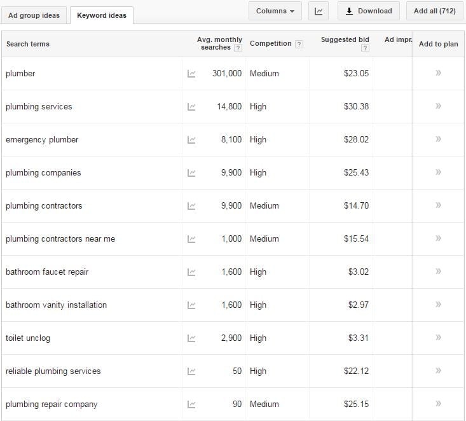Add bathroom faucet repair to plan
This screenshot has height=421, width=466.
pyautogui.click(x=438, y=271)
